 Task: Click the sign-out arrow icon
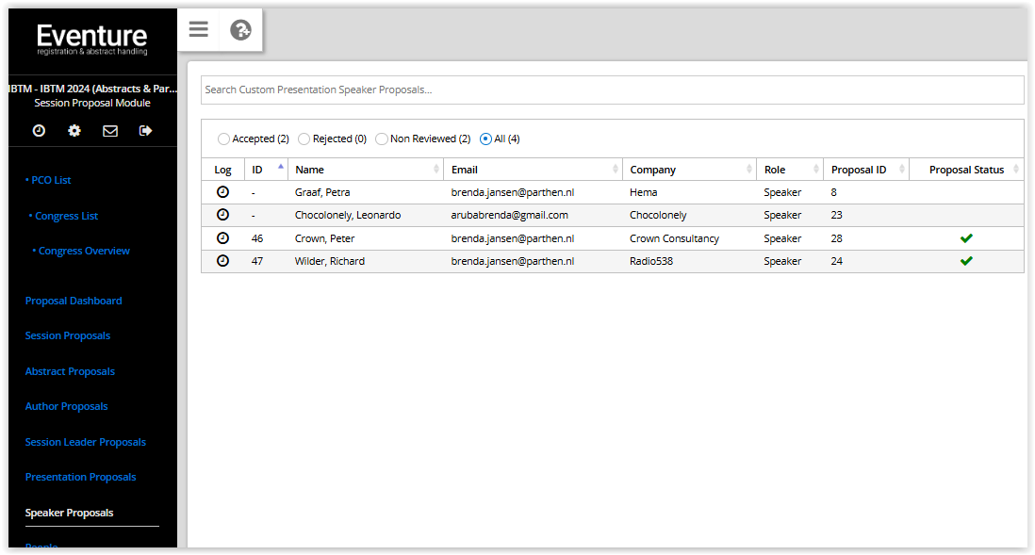[145, 131]
